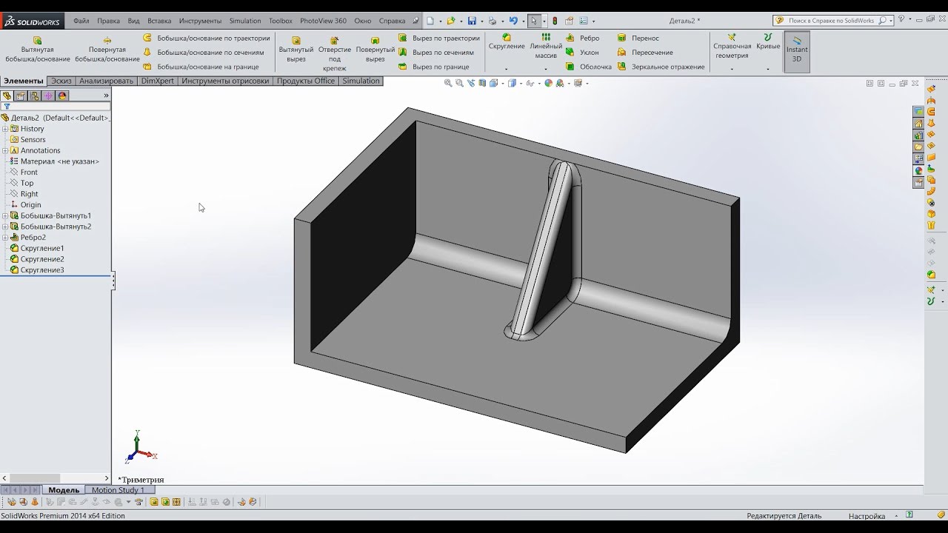This screenshot has height=533, width=948.
Task: Click Настройка in the status bar
Action: pyautogui.click(x=867, y=516)
